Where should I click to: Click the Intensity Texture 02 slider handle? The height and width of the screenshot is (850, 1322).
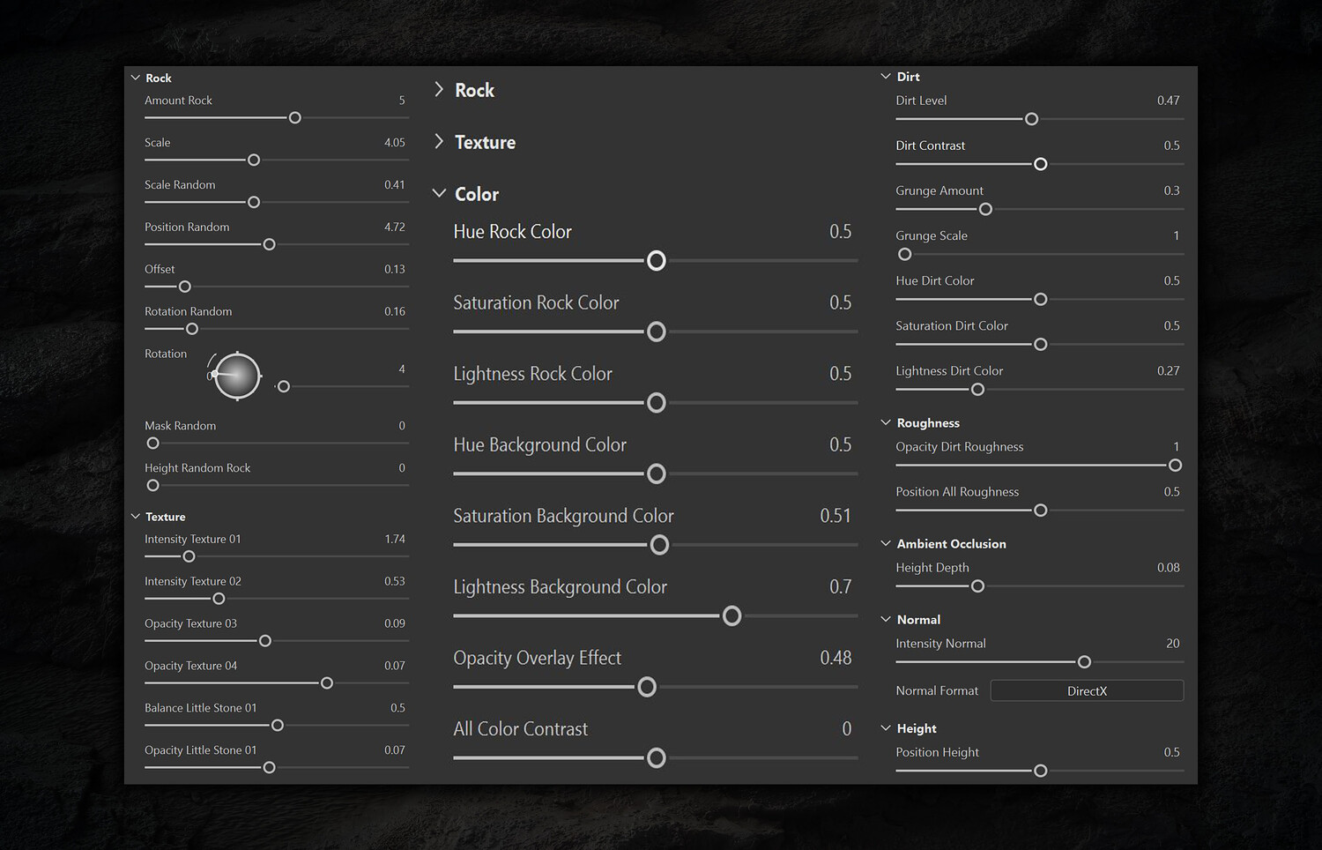(219, 599)
